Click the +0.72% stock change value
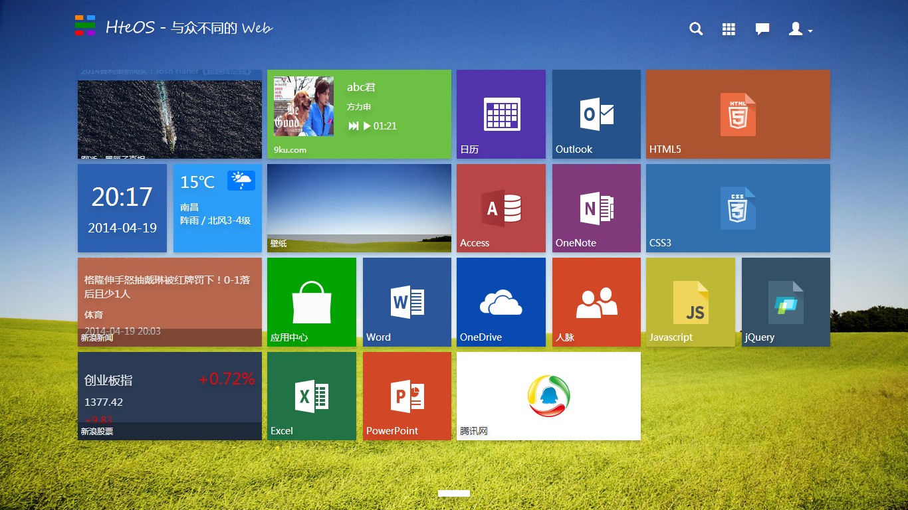 coord(227,379)
